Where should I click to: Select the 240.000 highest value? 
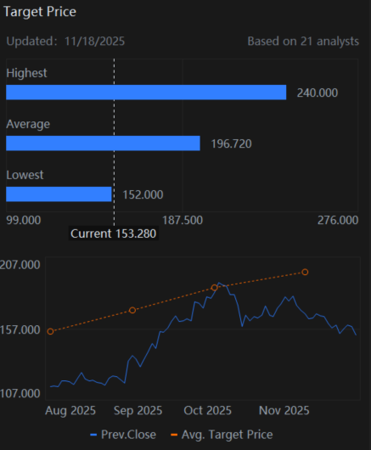318,93
